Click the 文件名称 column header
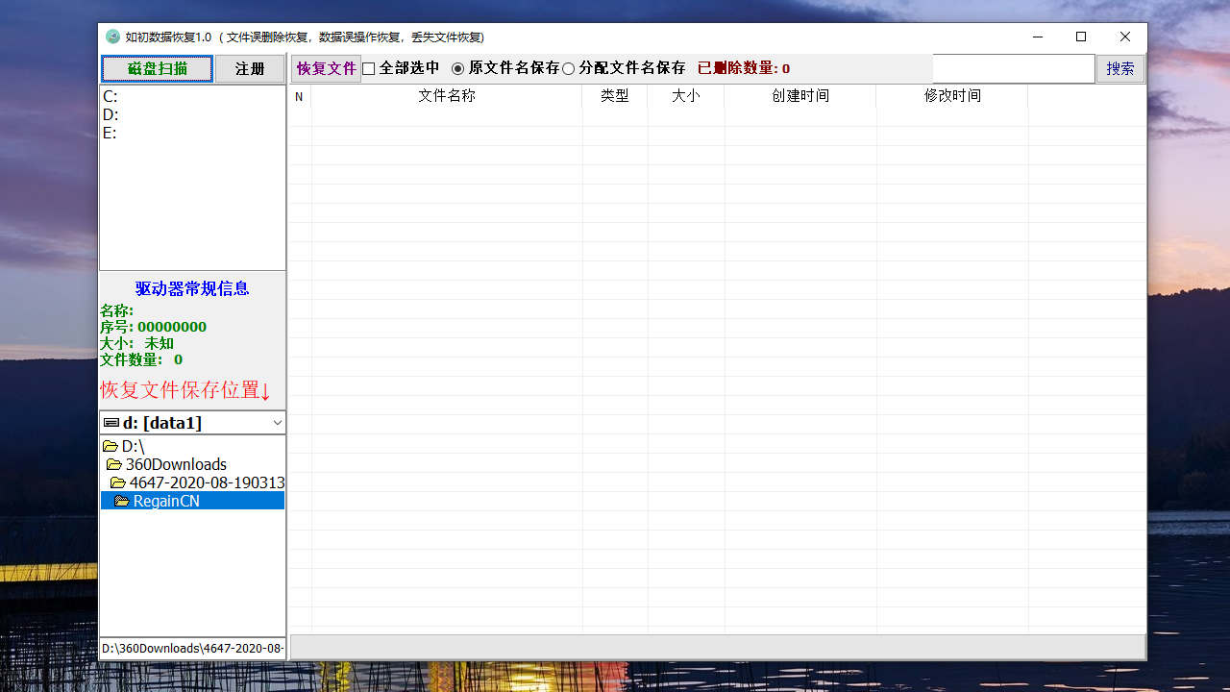1230x692 pixels. (x=446, y=96)
